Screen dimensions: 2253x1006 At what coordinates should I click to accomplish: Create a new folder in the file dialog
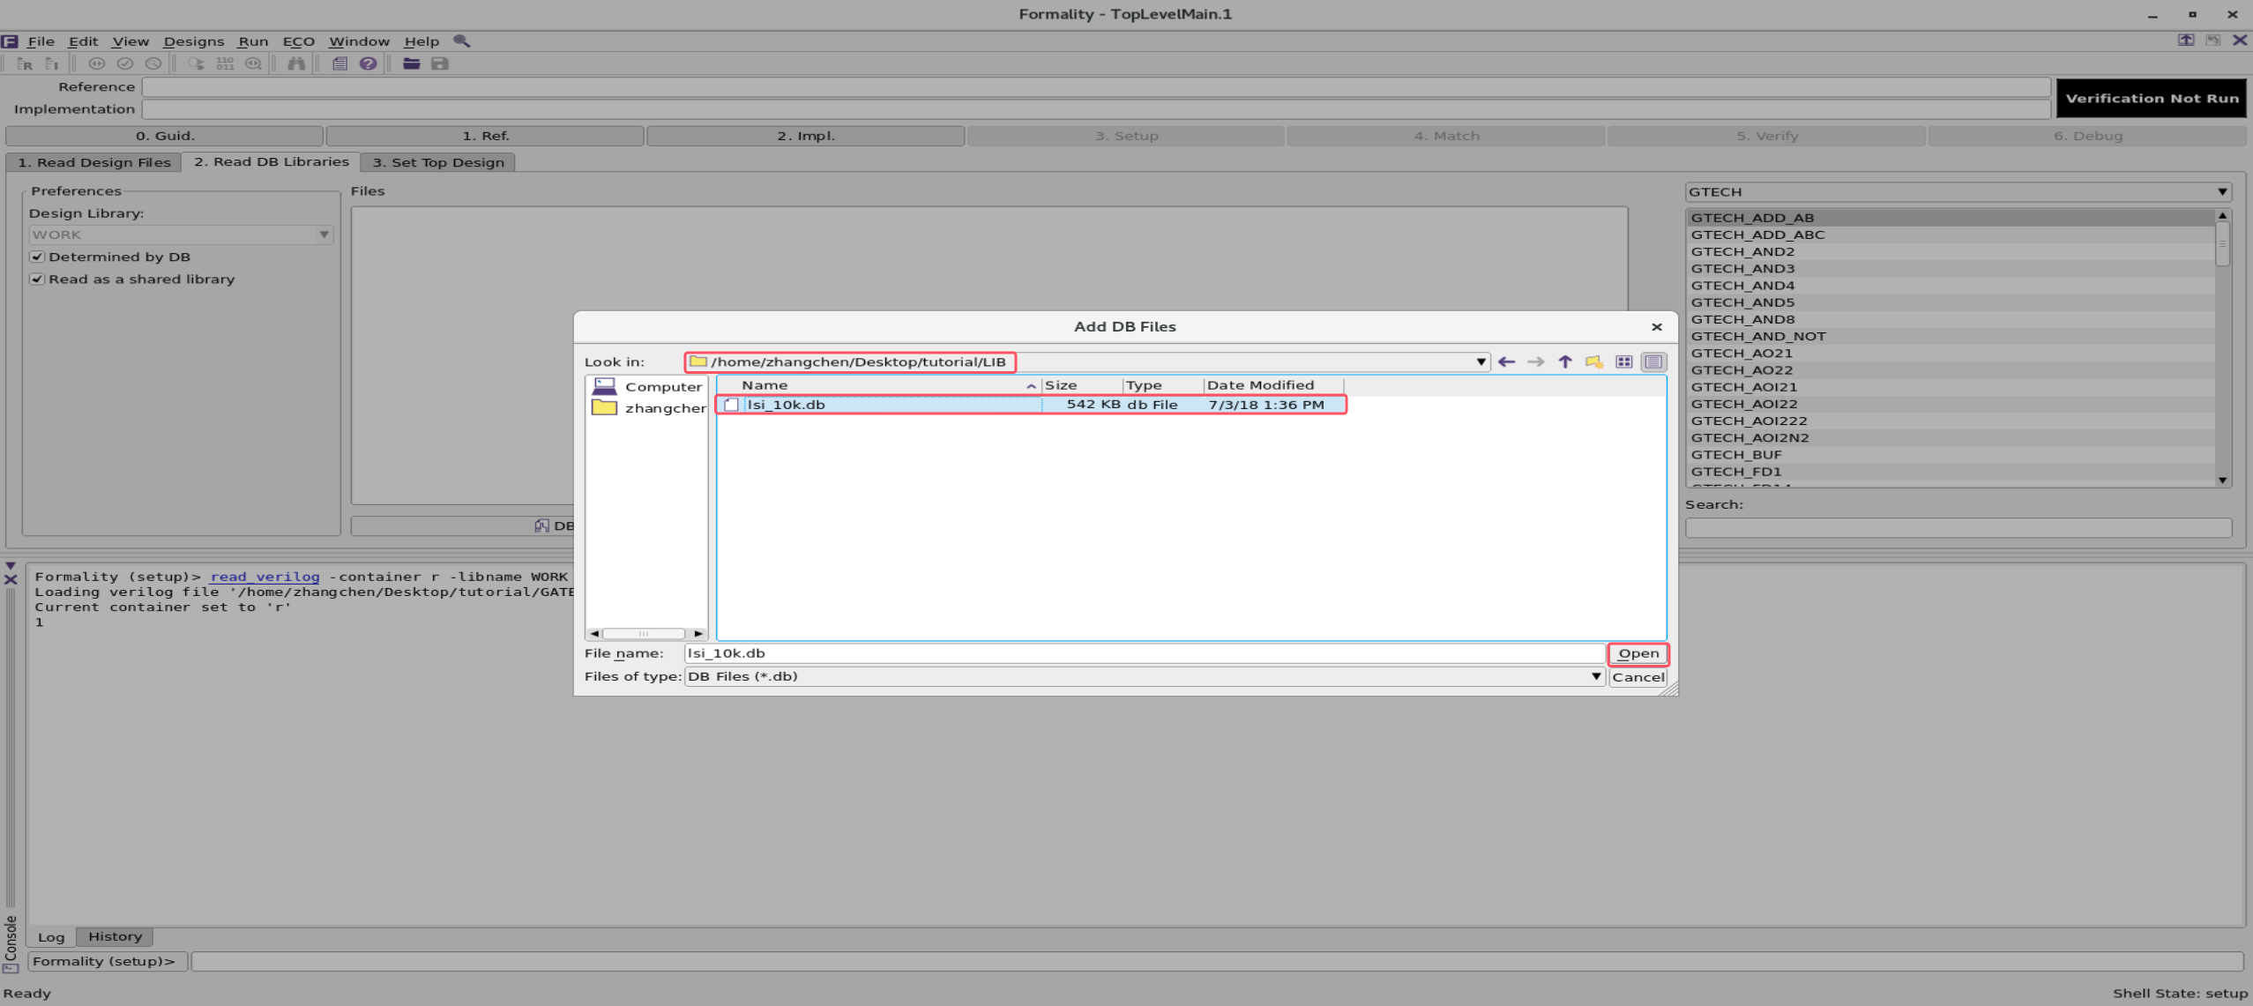point(1594,361)
